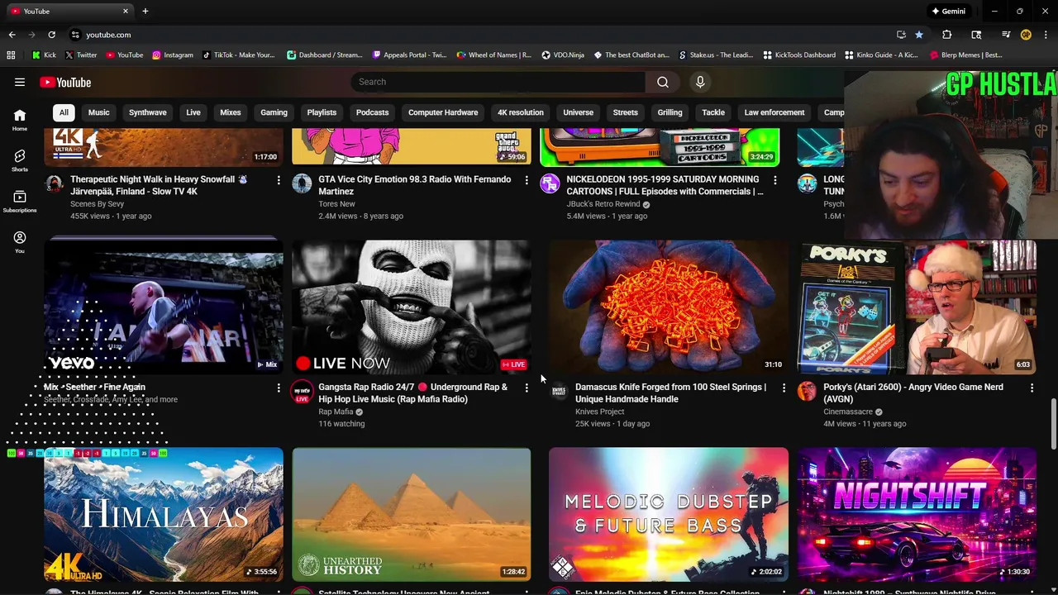Play the Gangsta Rap LIVE NOW thumbnail
The image size is (1058, 595).
[412, 307]
